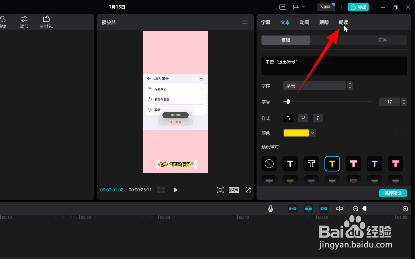Click the player zoom focus icon
The height and width of the screenshot is (259, 415).
pyautogui.click(x=220, y=190)
